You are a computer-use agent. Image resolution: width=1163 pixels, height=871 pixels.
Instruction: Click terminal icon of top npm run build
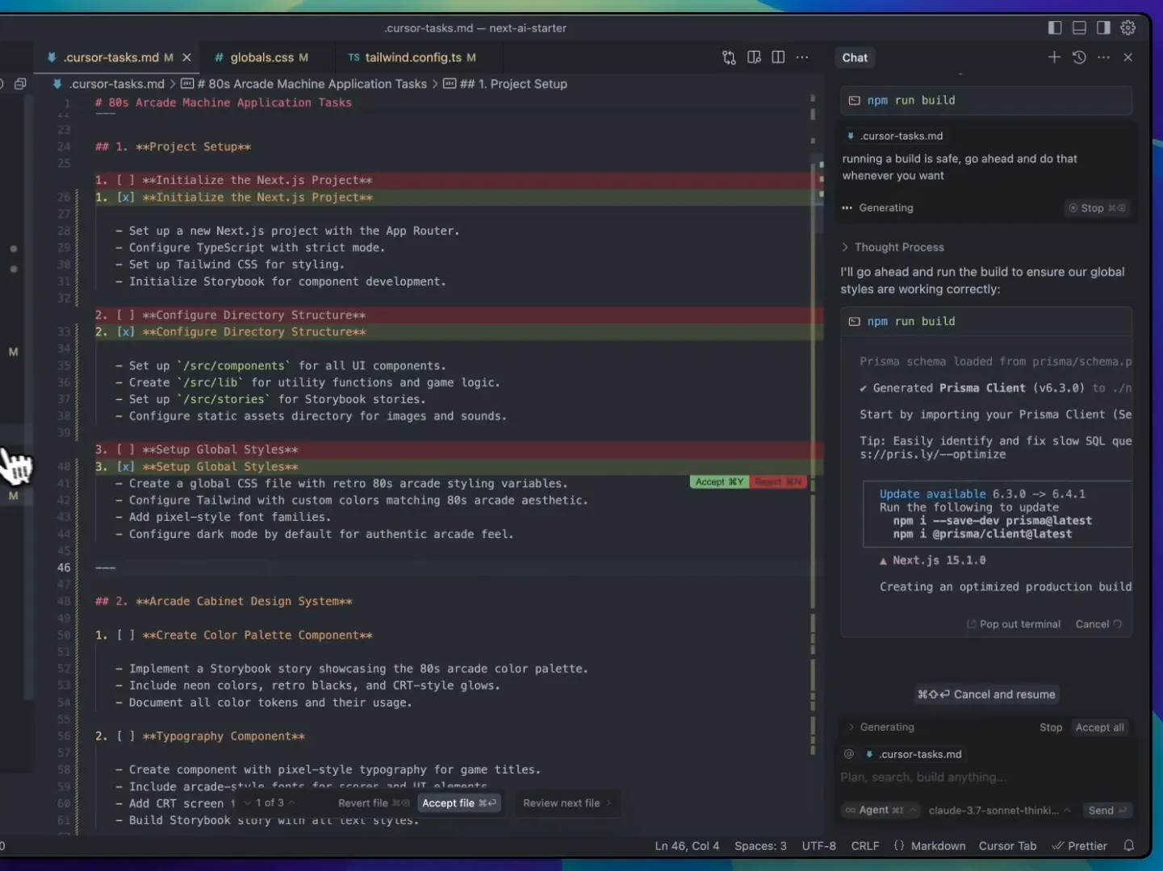click(854, 101)
